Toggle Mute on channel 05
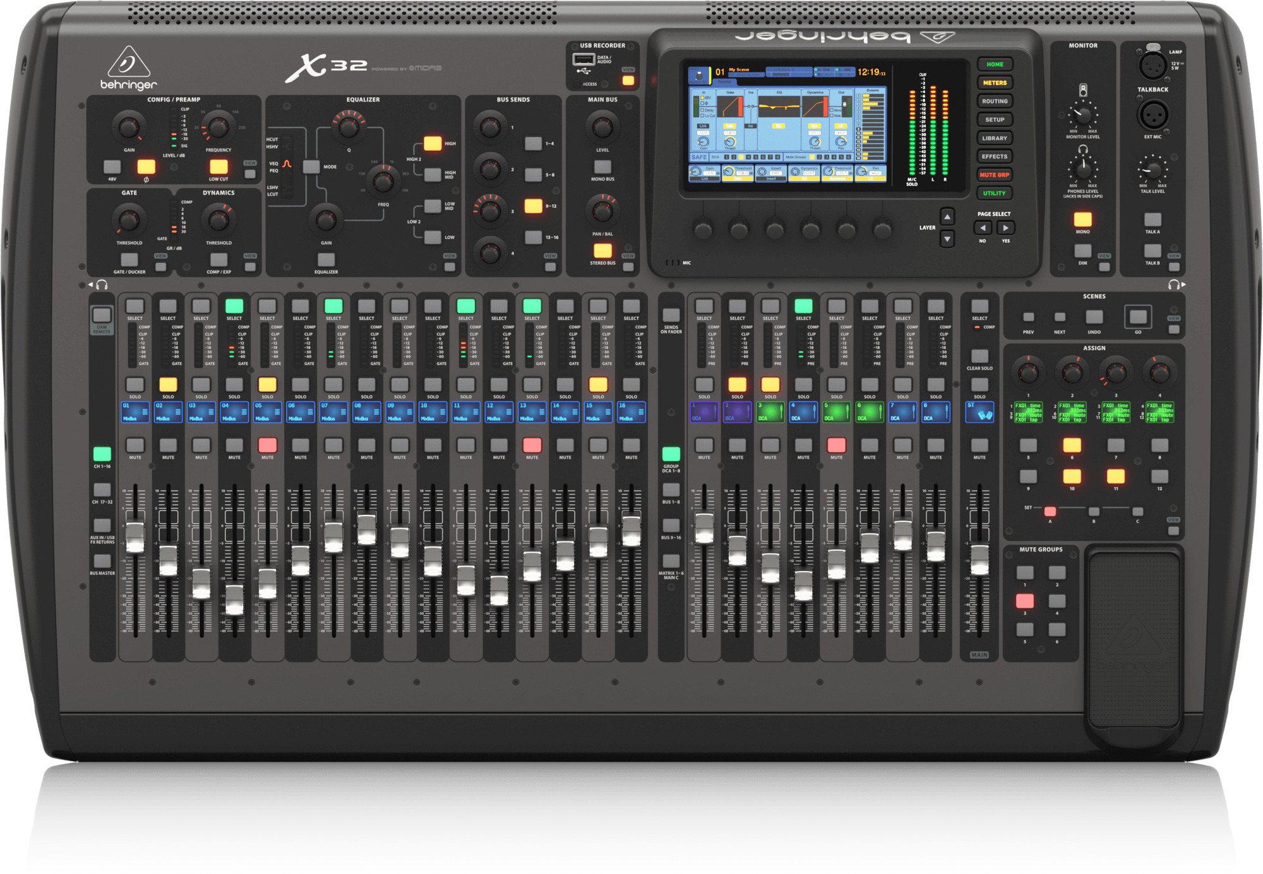This screenshot has height=874, width=1263. pyautogui.click(x=267, y=445)
